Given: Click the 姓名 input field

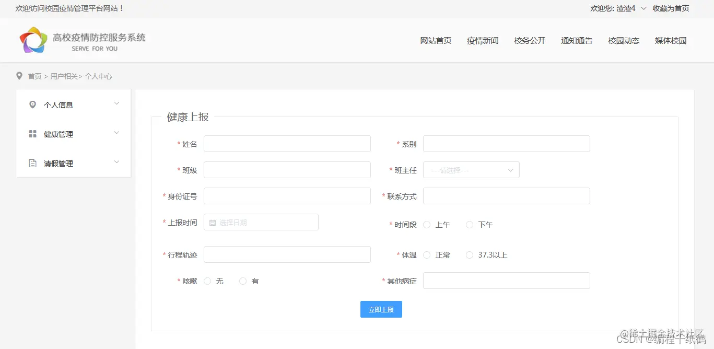Looking at the screenshot, I should pos(287,144).
